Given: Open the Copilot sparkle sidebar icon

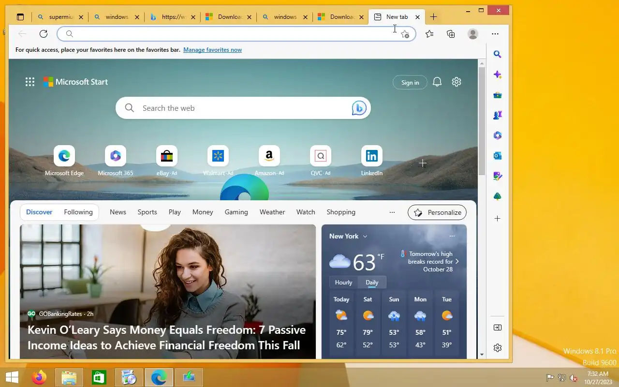Looking at the screenshot, I should pyautogui.click(x=497, y=74).
